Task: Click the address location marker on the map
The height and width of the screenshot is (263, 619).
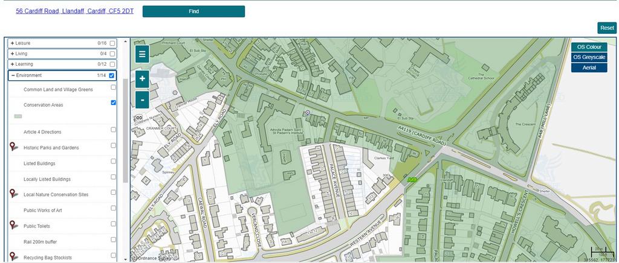Action: coord(308,113)
